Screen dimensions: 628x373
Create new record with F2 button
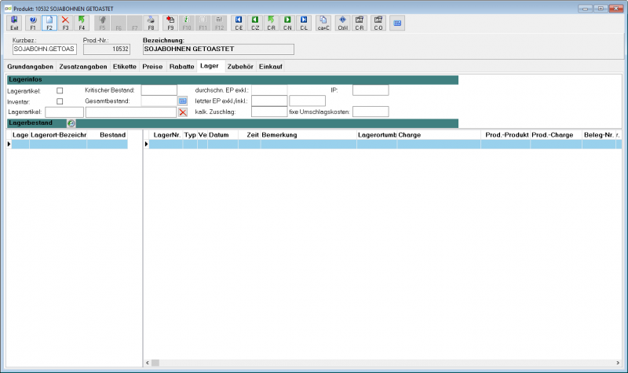(49, 23)
